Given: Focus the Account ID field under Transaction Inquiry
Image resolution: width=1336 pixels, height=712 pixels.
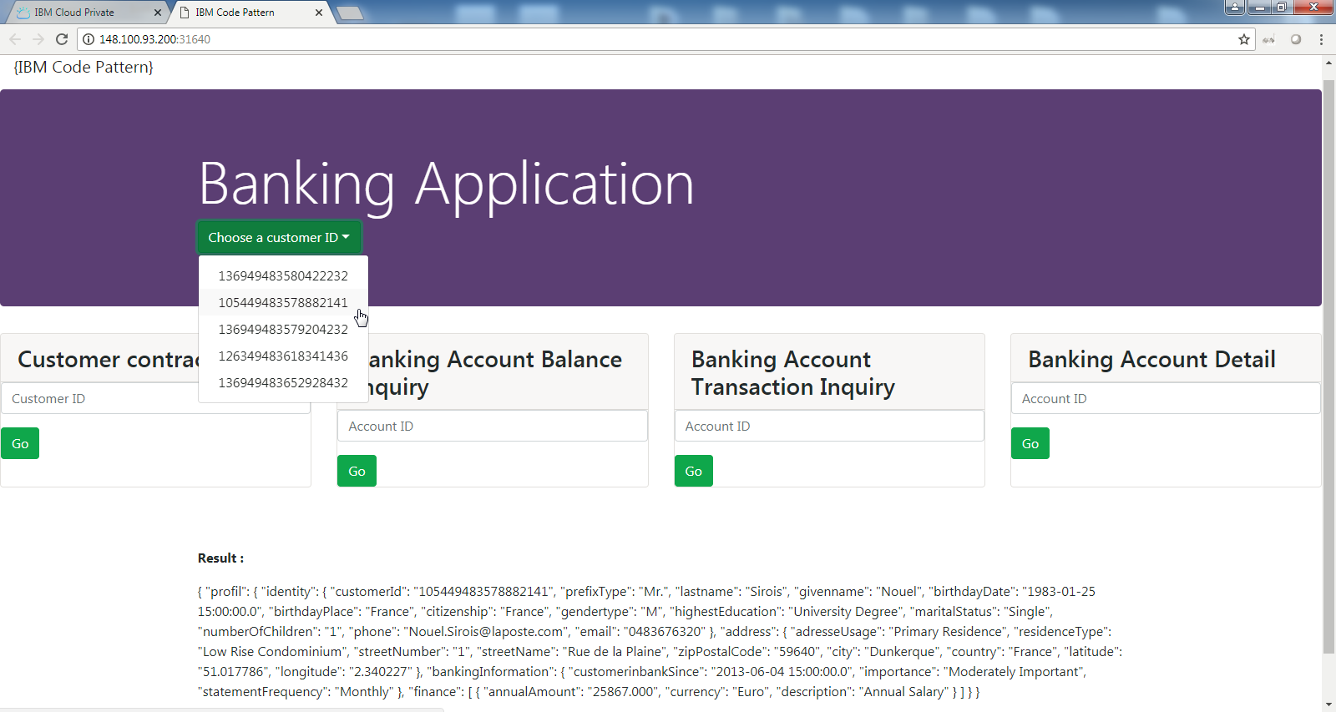Looking at the screenshot, I should coord(829,426).
